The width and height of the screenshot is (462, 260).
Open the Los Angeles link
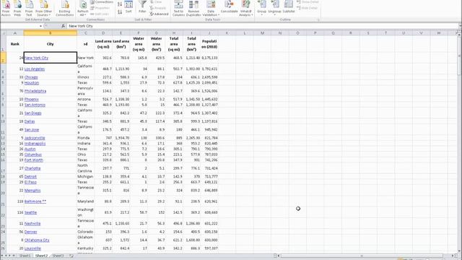click(x=35, y=69)
